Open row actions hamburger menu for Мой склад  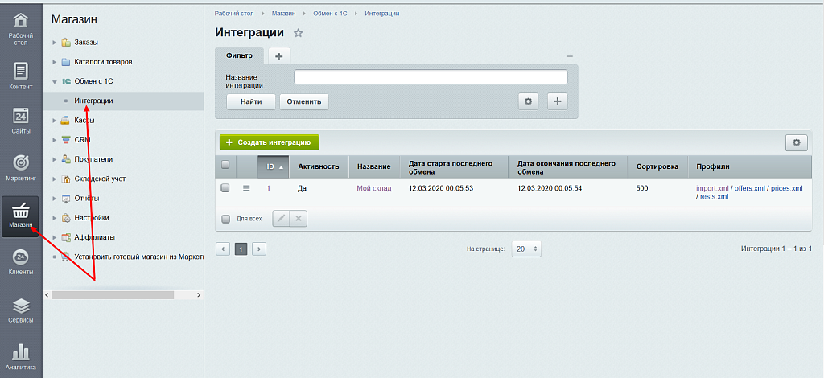pyautogui.click(x=247, y=188)
